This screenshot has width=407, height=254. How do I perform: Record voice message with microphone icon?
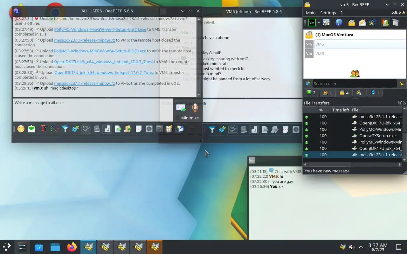[195, 108]
